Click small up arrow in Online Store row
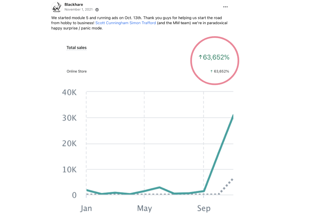 211,71
